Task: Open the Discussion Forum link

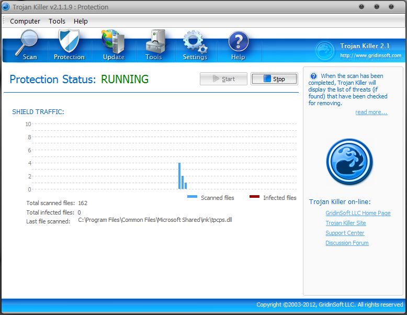Action: pyautogui.click(x=347, y=243)
